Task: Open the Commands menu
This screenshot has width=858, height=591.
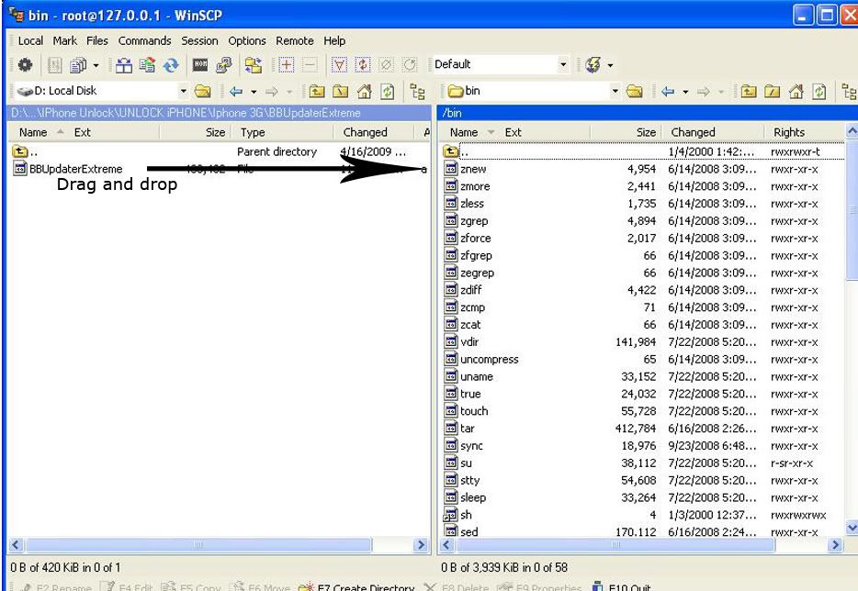Action: [x=144, y=41]
